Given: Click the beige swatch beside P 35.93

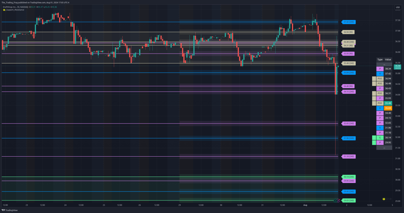Looking at the screenshot, I should tap(374, 98).
